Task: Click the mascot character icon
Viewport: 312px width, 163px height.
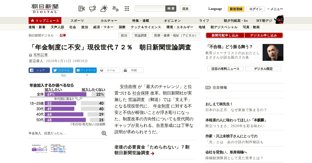Action: (x=279, y=19)
